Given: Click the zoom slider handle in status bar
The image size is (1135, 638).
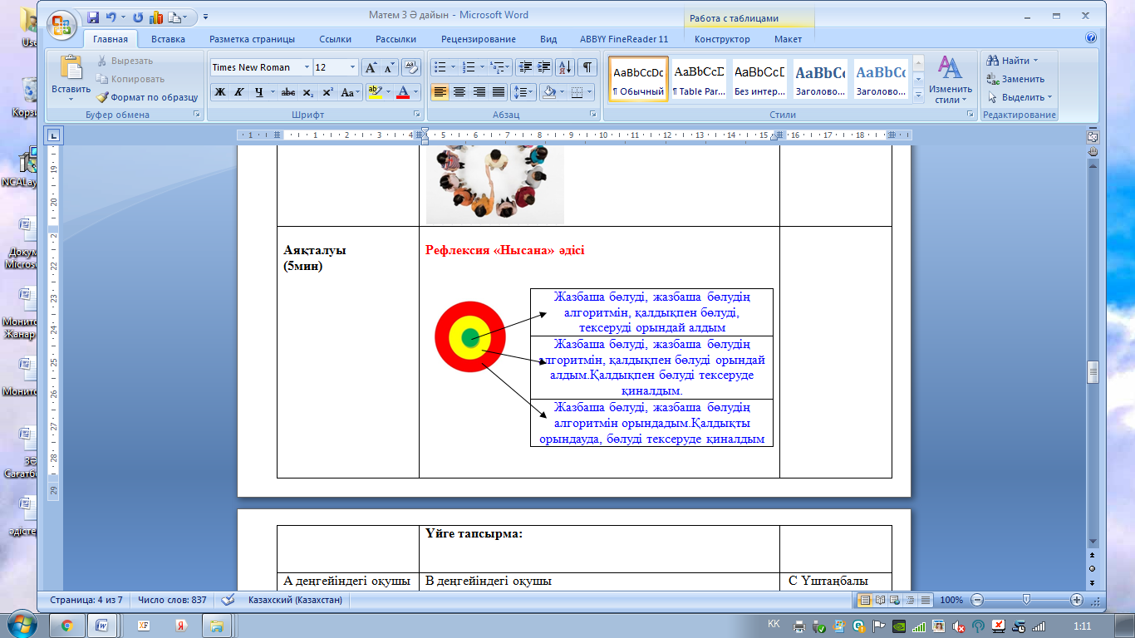Looking at the screenshot, I should (1027, 600).
